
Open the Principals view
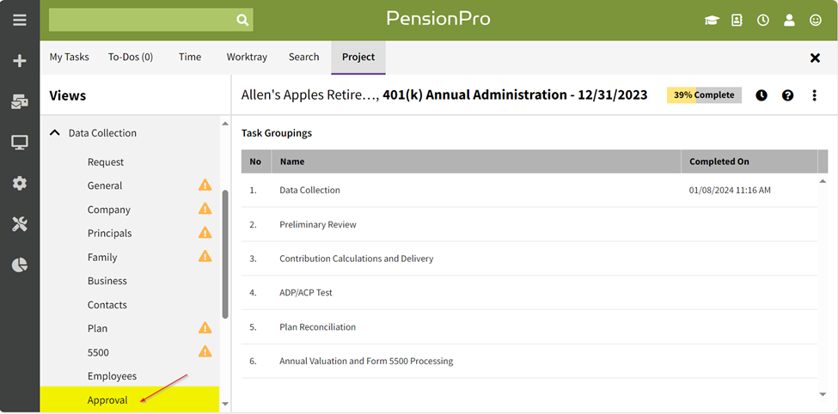[109, 234]
